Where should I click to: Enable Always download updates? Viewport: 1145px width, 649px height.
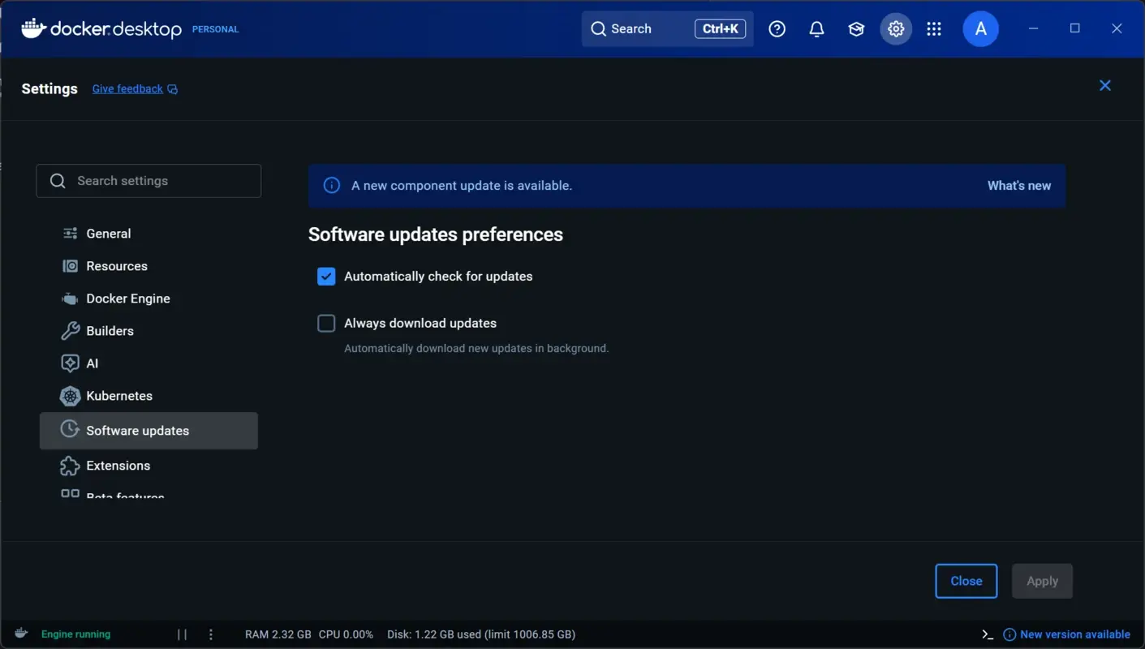pos(325,323)
